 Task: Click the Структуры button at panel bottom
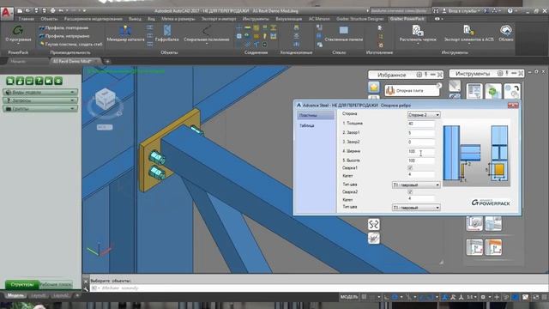(21, 284)
